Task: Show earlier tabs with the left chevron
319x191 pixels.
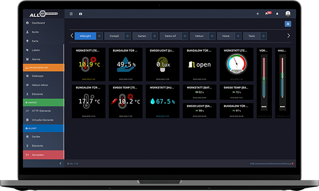Action: (72, 36)
